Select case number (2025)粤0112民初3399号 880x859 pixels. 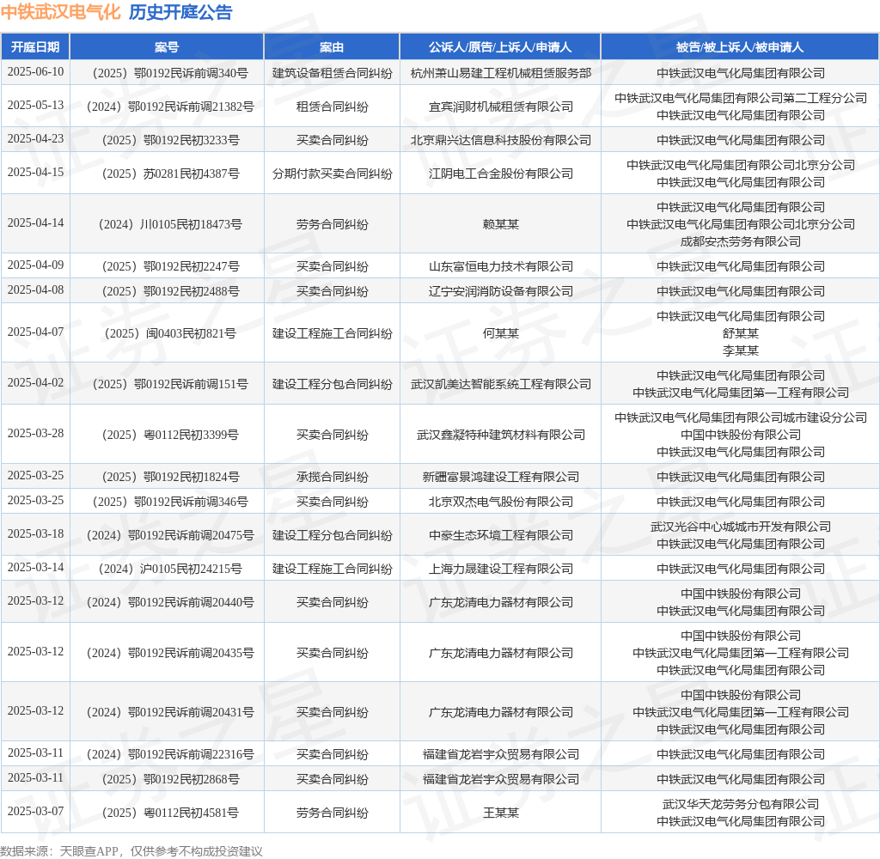167,435
